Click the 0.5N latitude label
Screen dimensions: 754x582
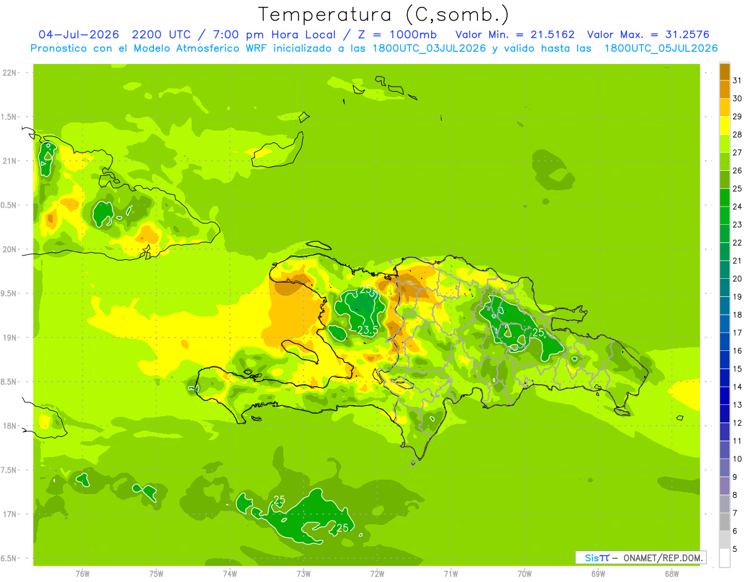pos(9,205)
